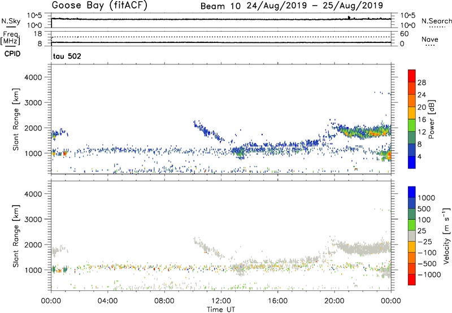452x313 pixels.
Task: Click the 1000 km tick on the velocity plot
Action: (x=33, y=270)
